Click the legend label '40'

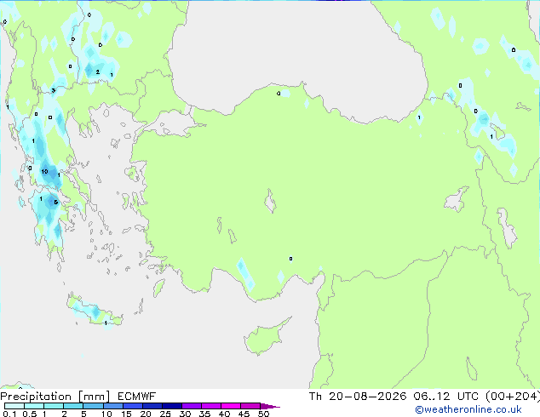(224, 414)
